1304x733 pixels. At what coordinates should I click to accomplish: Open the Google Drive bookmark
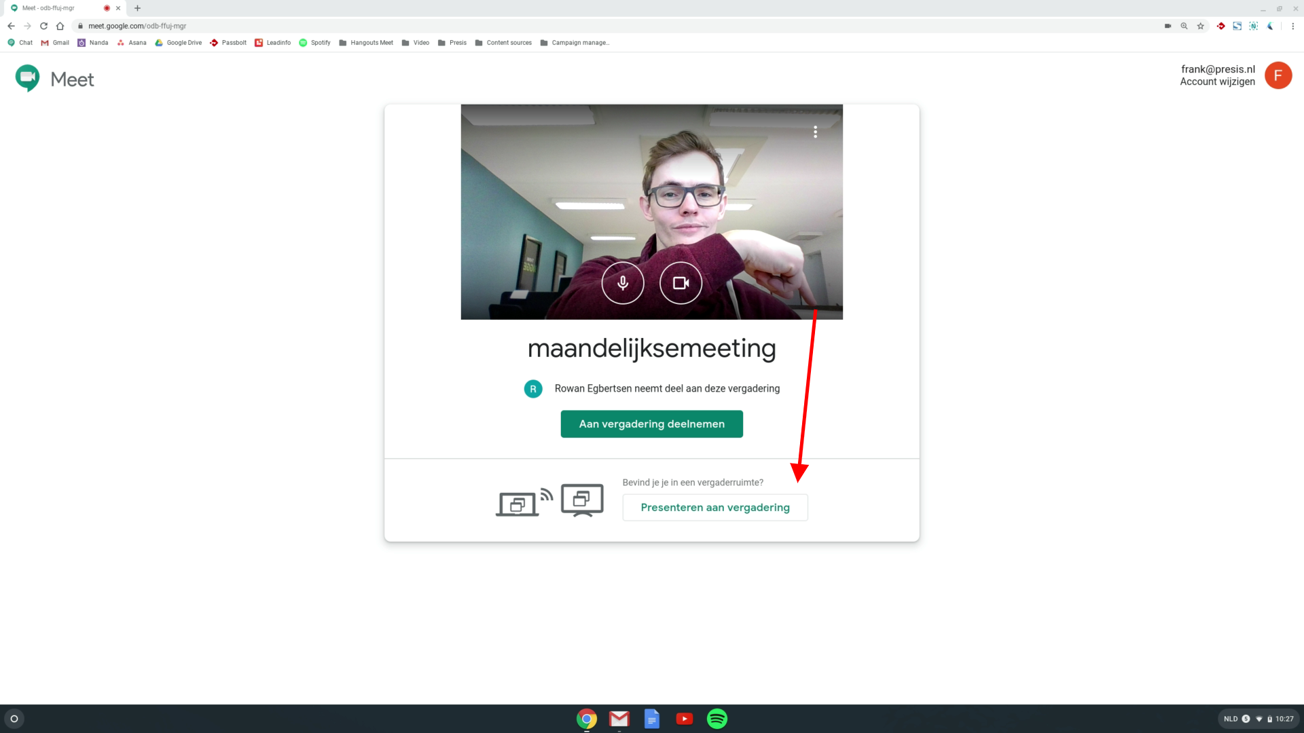click(179, 43)
